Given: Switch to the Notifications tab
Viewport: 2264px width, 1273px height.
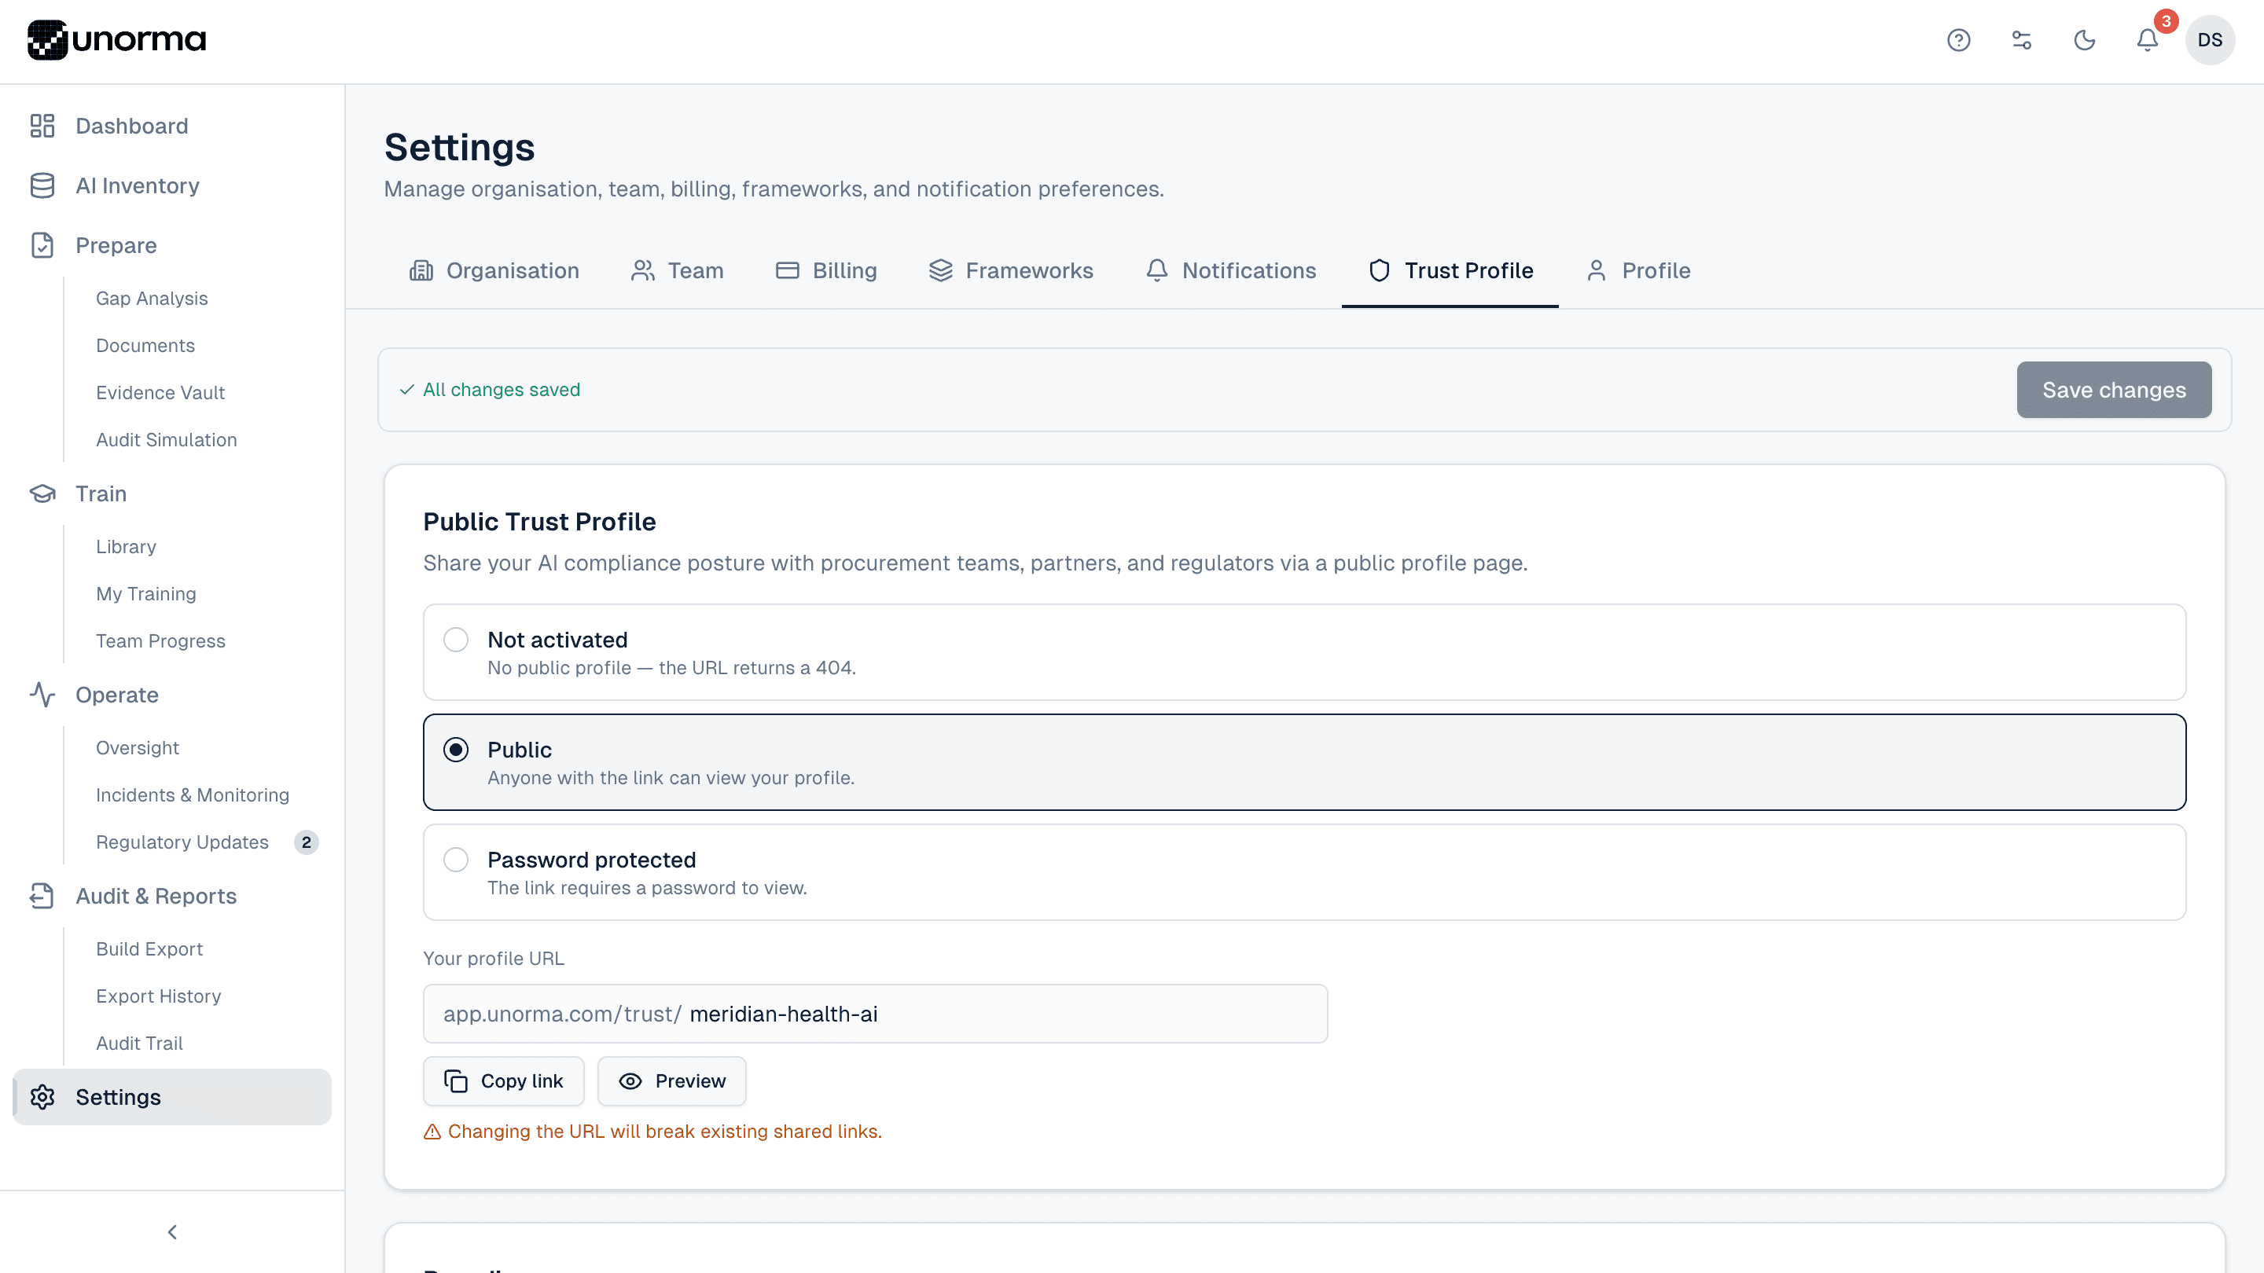Looking at the screenshot, I should 1230,270.
